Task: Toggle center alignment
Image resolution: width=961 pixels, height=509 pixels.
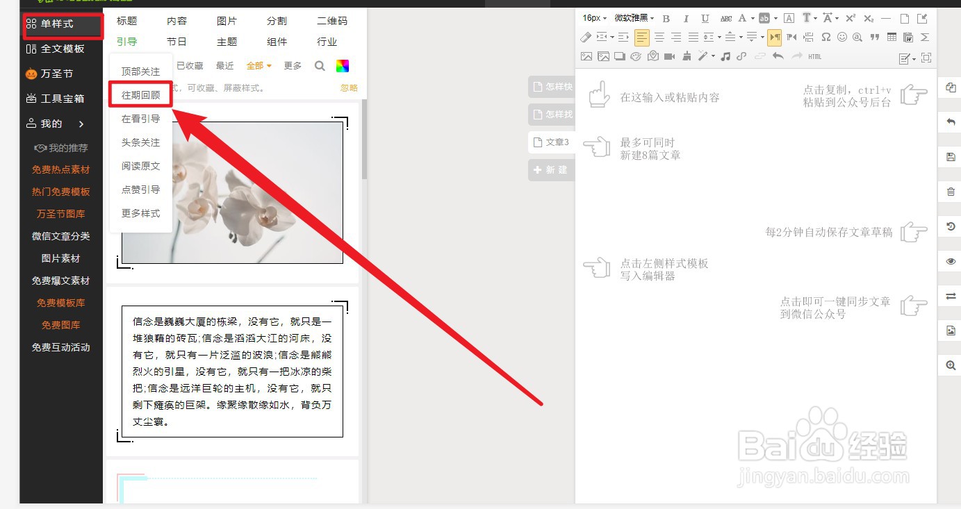Action: click(x=659, y=37)
